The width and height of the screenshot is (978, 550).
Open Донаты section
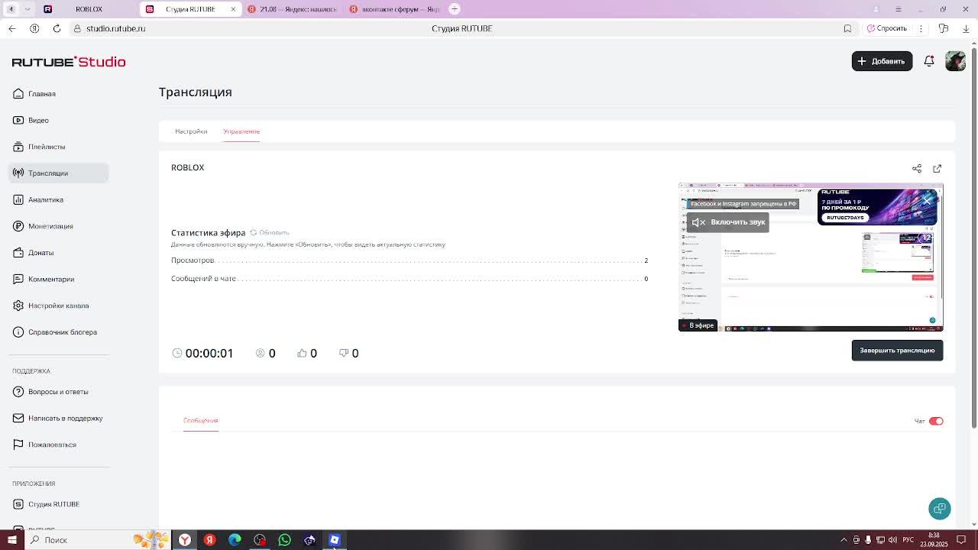point(33,253)
